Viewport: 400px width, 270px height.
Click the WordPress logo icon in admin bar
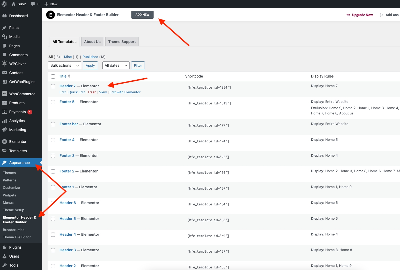coord(4,4)
